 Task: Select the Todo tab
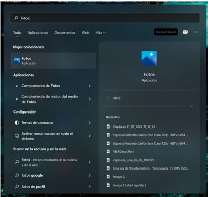tap(17, 33)
